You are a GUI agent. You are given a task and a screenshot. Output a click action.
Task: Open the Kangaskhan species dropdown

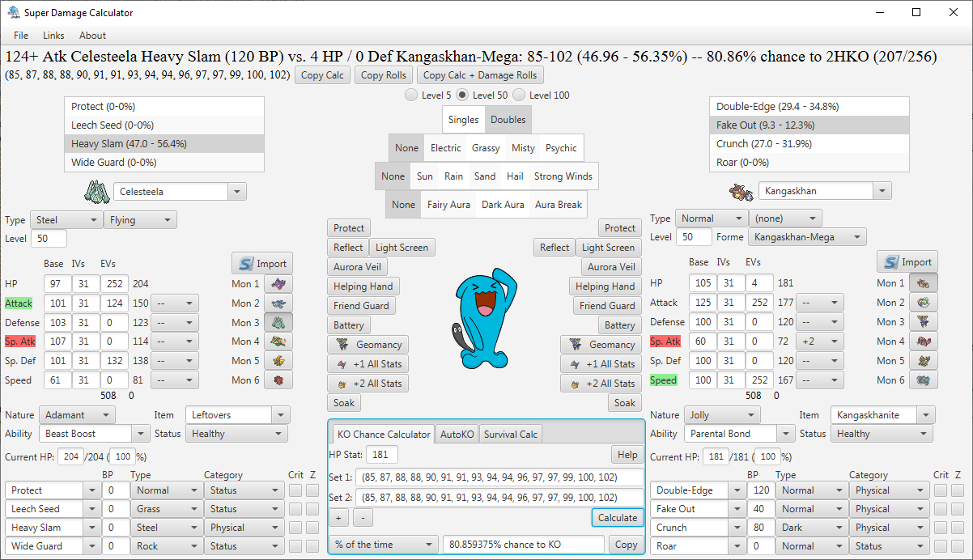tap(882, 192)
